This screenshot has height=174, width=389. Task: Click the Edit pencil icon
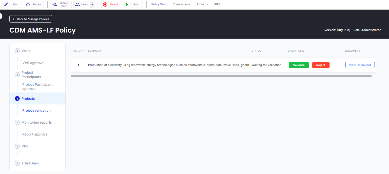pos(6,4)
